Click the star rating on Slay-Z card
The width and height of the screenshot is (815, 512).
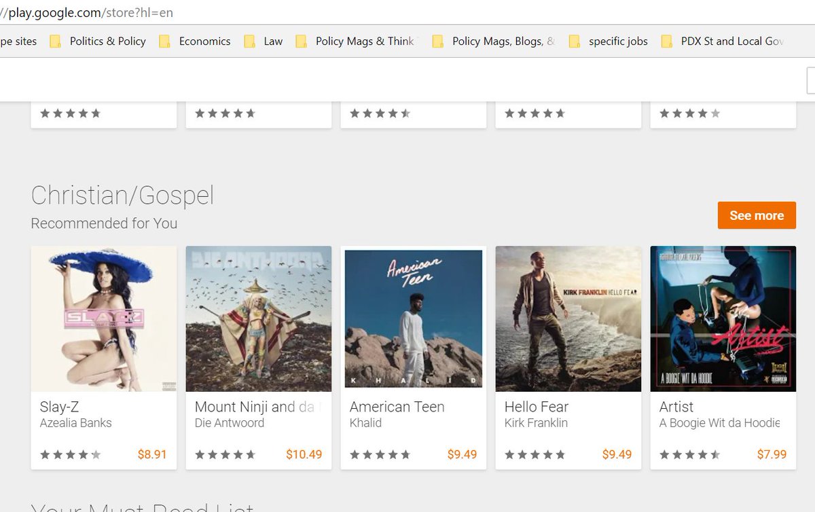pyautogui.click(x=71, y=455)
